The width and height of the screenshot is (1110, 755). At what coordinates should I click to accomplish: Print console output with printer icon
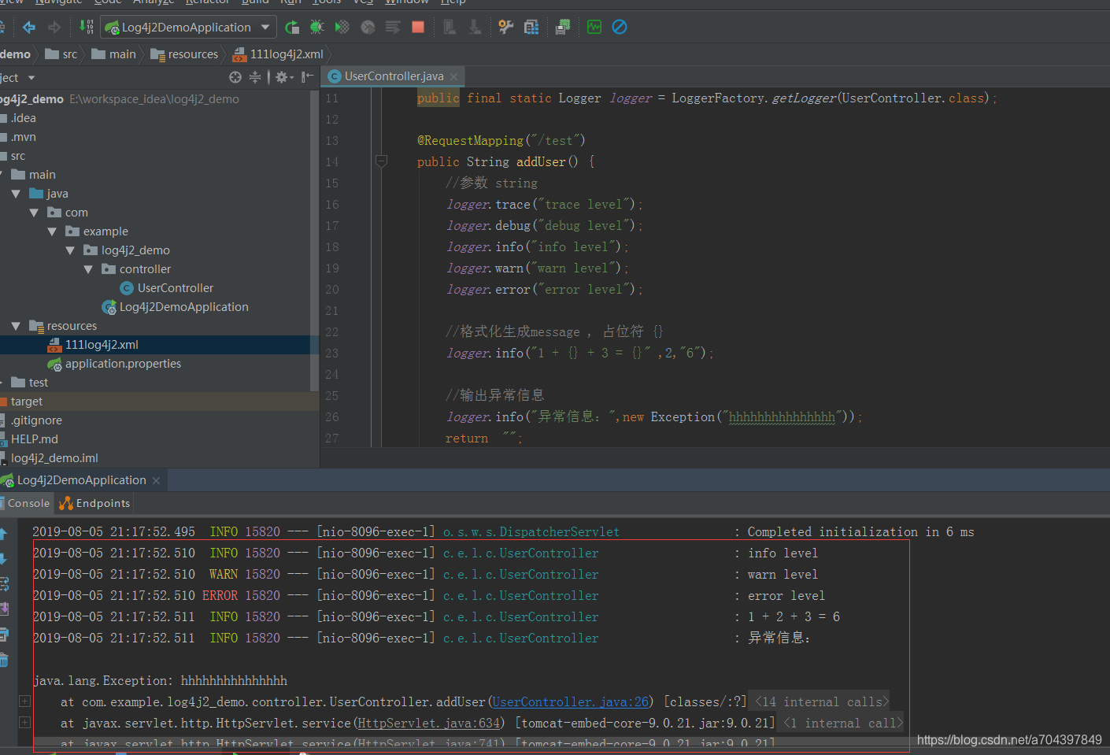tap(4, 635)
